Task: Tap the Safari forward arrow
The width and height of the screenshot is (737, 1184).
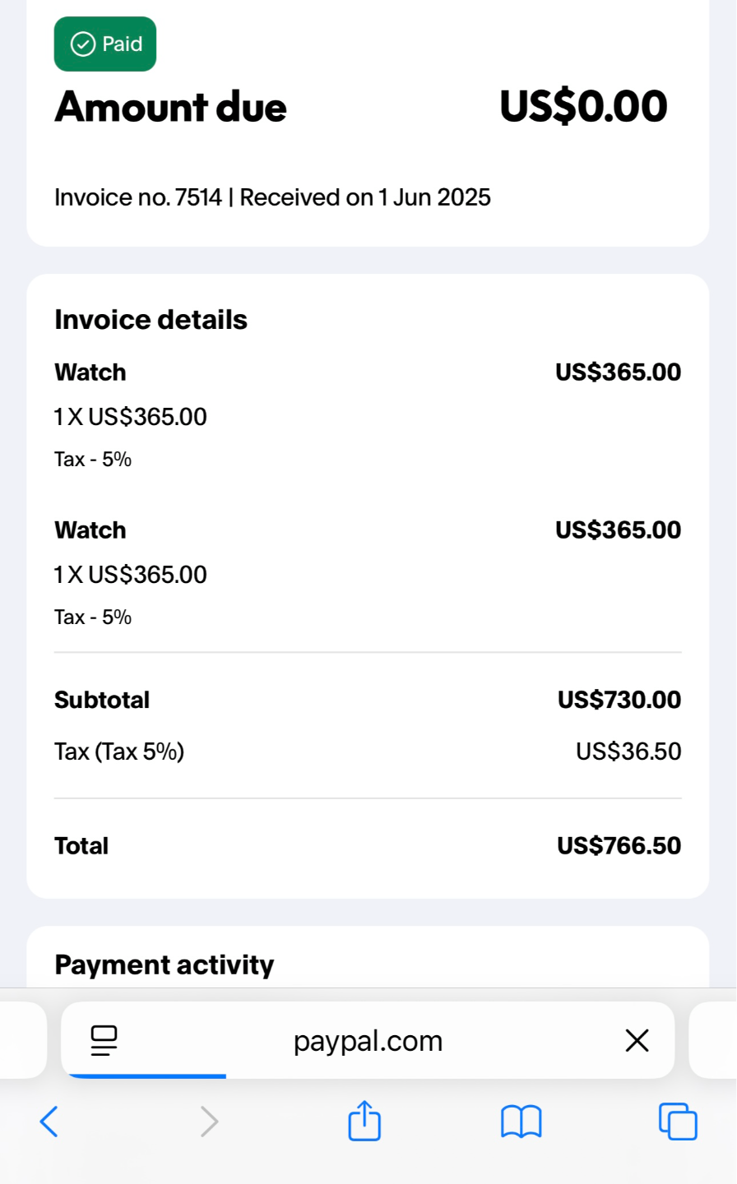Action: point(210,1122)
